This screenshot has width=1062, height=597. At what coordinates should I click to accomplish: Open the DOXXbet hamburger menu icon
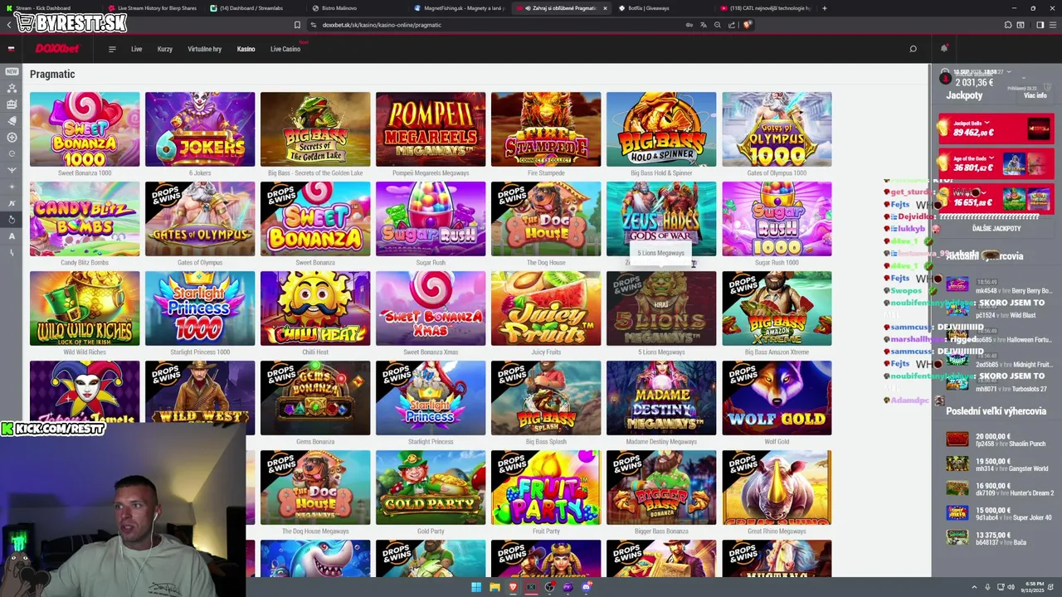112,49
